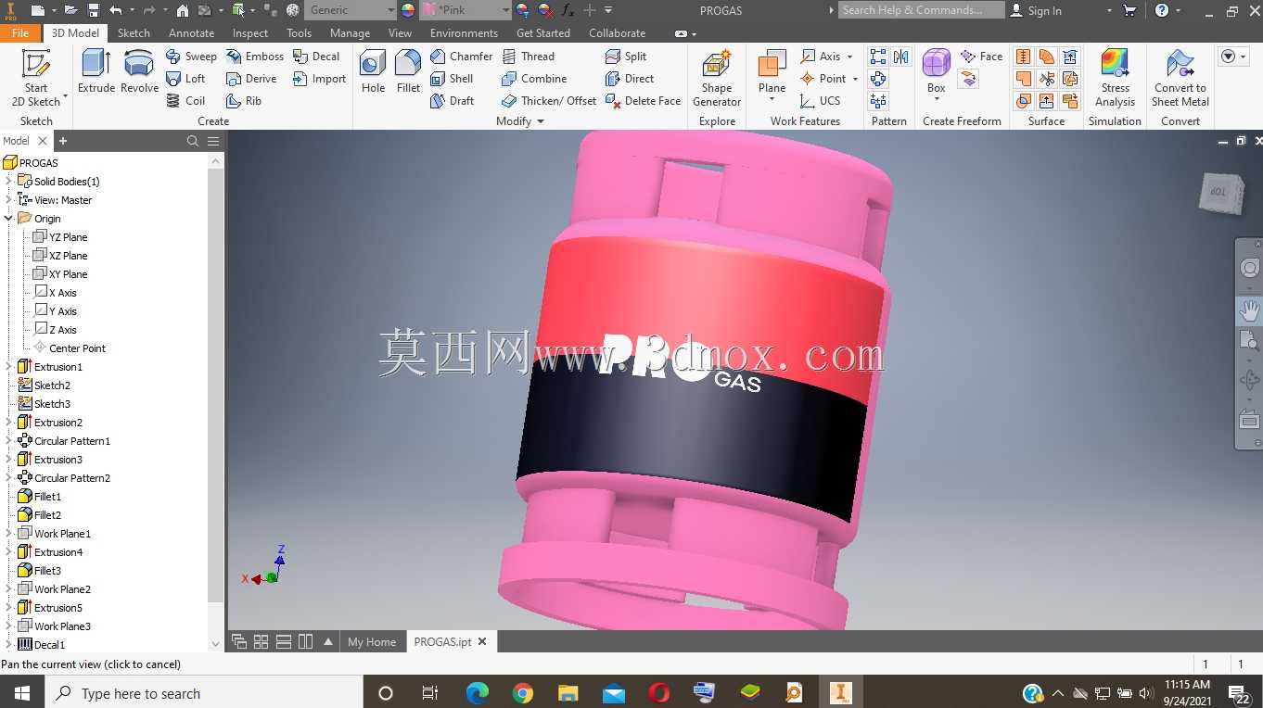Activate the Shell tool
Screen dimensions: 1263x708
pos(452,79)
